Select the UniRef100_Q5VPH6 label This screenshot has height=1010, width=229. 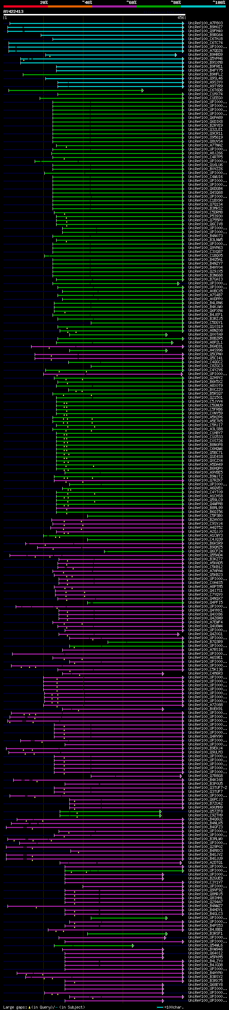tap(205, 58)
